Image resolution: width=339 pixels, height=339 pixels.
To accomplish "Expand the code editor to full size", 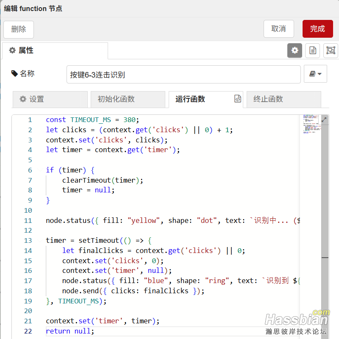I will 324,120.
